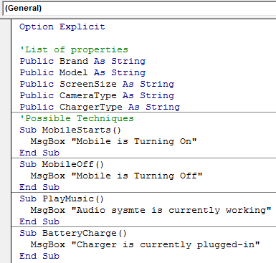Click MsgBox "Mobile is Turning On" line
276x263 pixels.
point(113,141)
